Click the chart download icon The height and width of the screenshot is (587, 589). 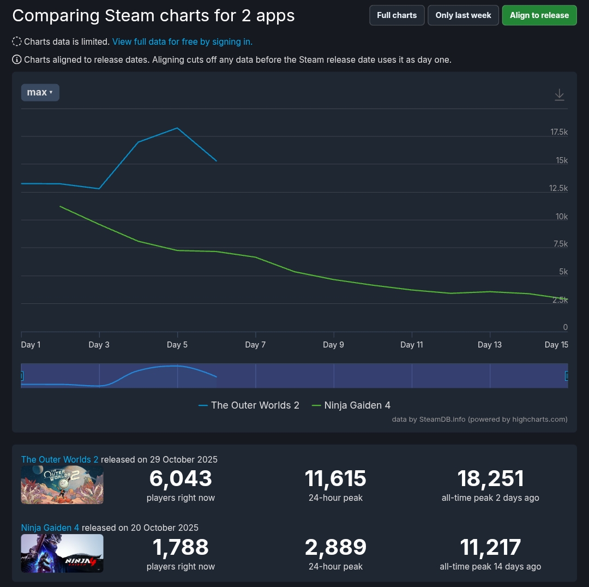[x=560, y=94]
